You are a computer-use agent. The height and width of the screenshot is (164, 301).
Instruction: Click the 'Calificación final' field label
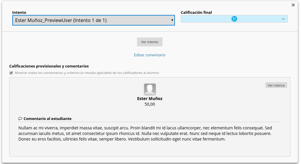point(196,13)
